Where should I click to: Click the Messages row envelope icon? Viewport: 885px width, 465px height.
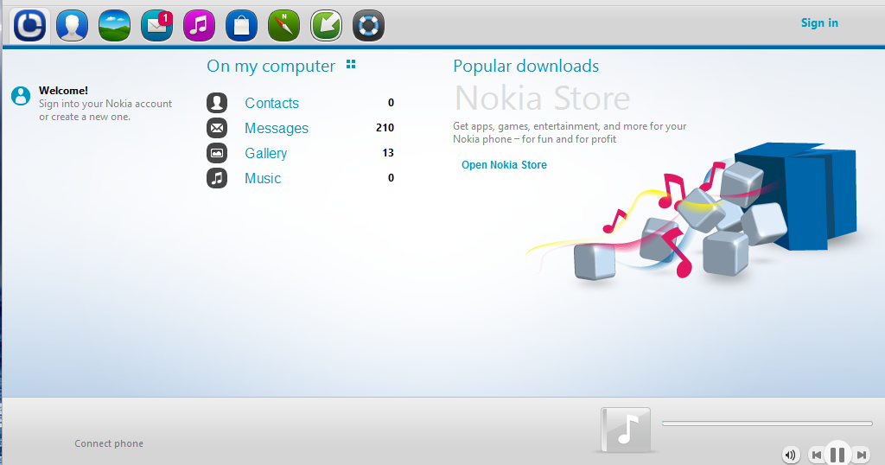pos(217,128)
